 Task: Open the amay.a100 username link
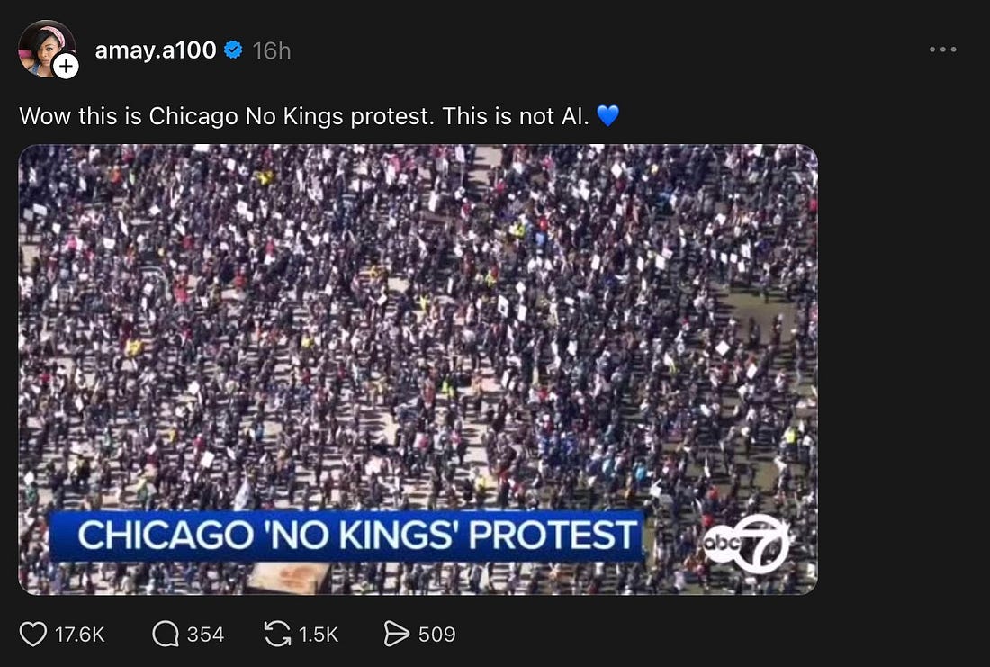click(155, 50)
